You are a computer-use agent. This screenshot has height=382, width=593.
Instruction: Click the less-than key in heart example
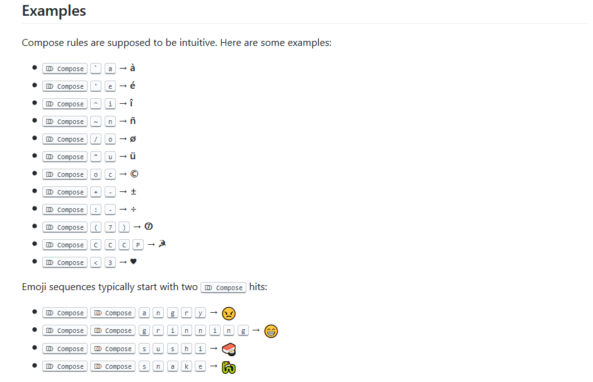96,262
